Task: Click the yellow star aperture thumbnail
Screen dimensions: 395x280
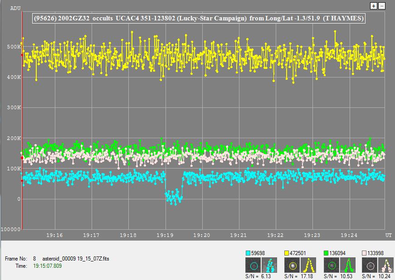Action: pyautogui.click(x=293, y=265)
